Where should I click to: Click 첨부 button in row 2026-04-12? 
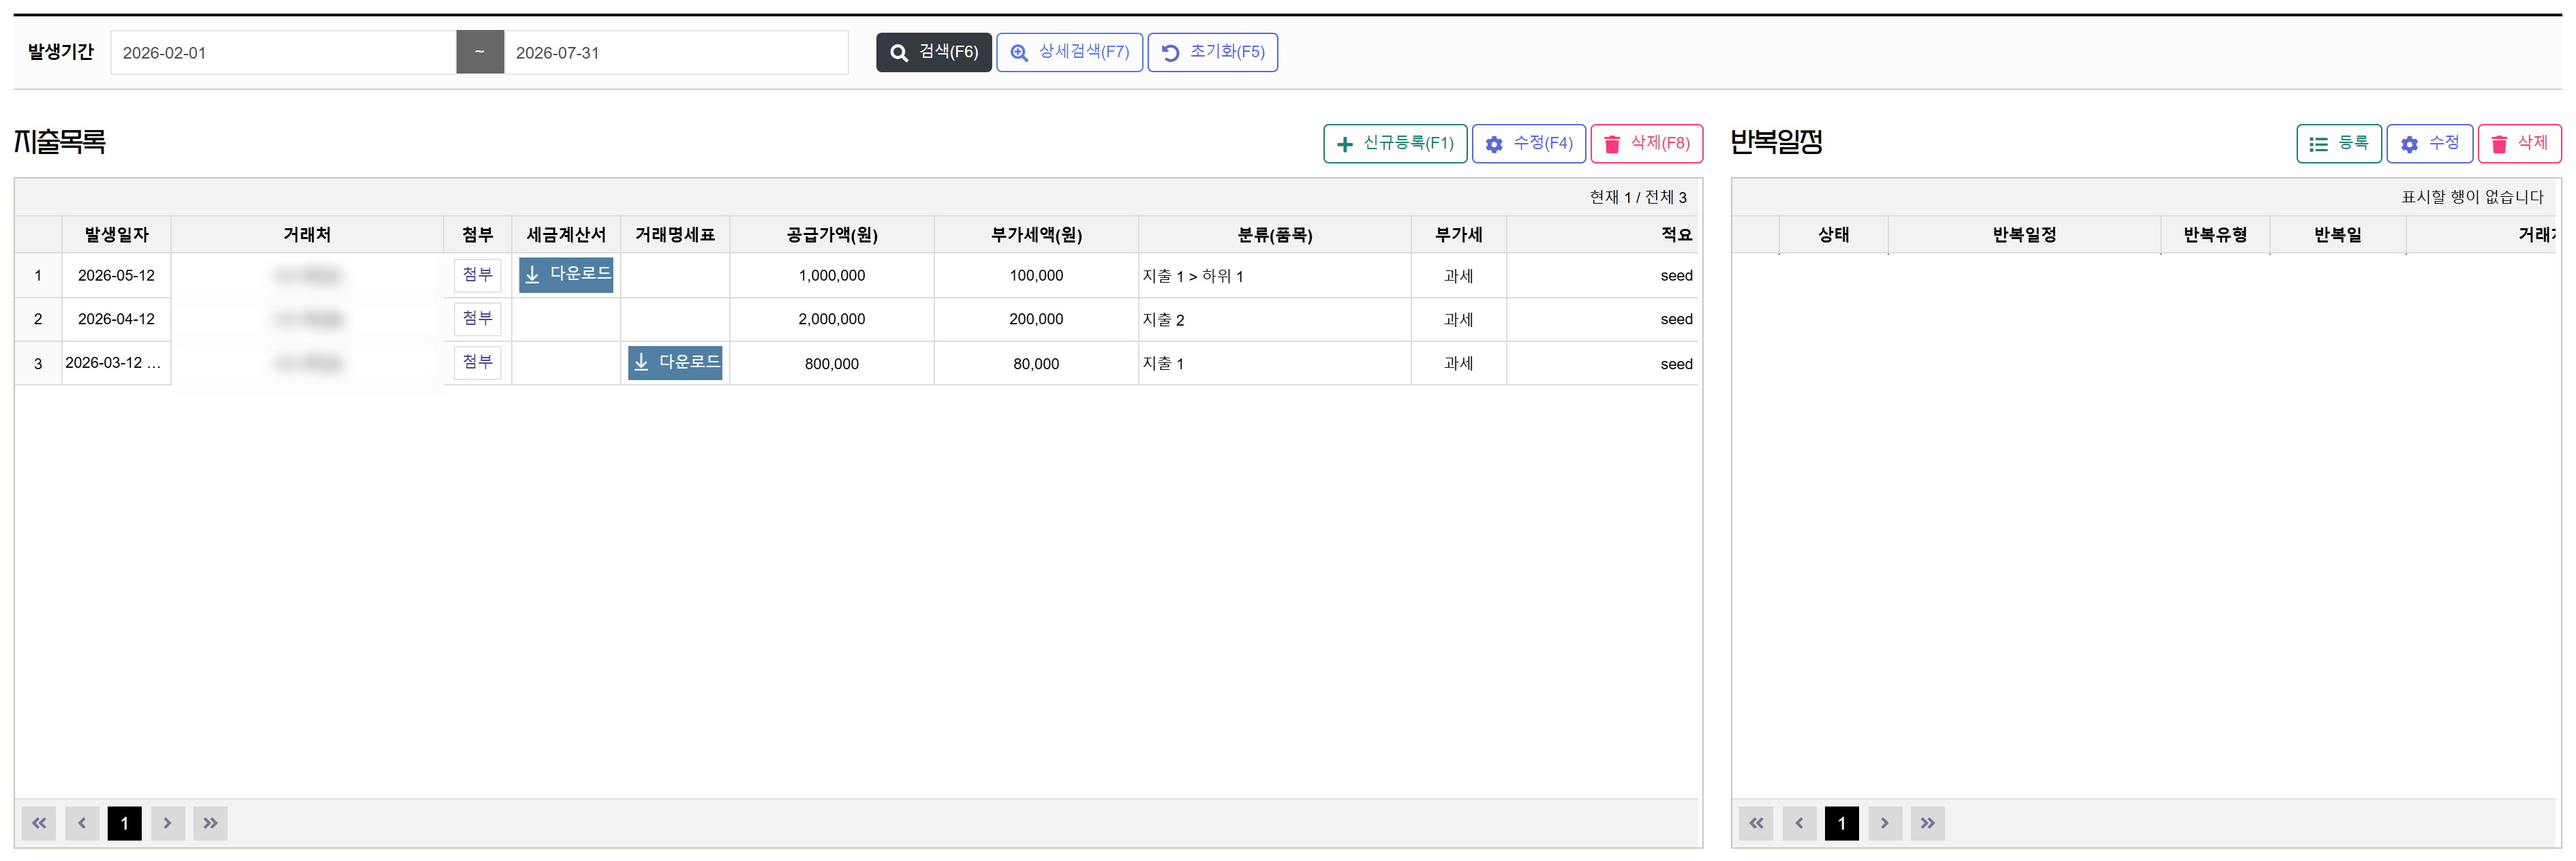tap(477, 319)
